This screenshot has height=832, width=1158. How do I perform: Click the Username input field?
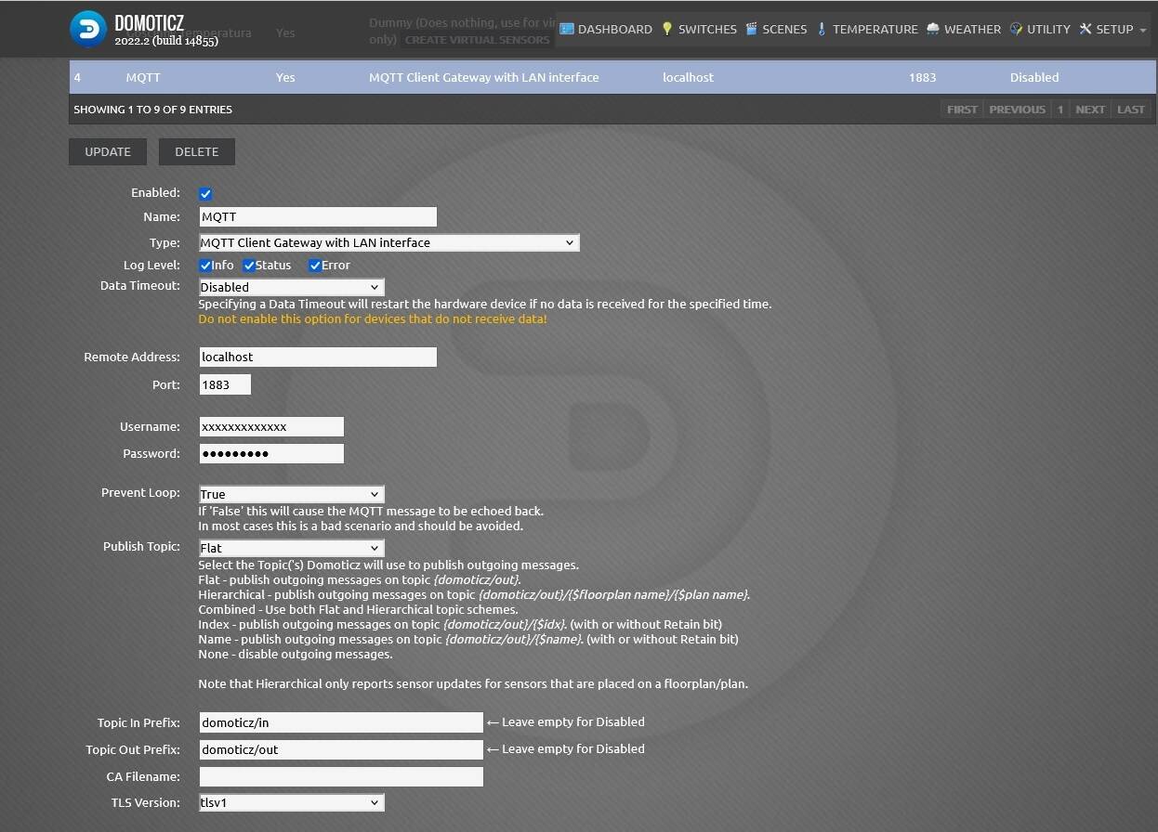[x=271, y=426]
